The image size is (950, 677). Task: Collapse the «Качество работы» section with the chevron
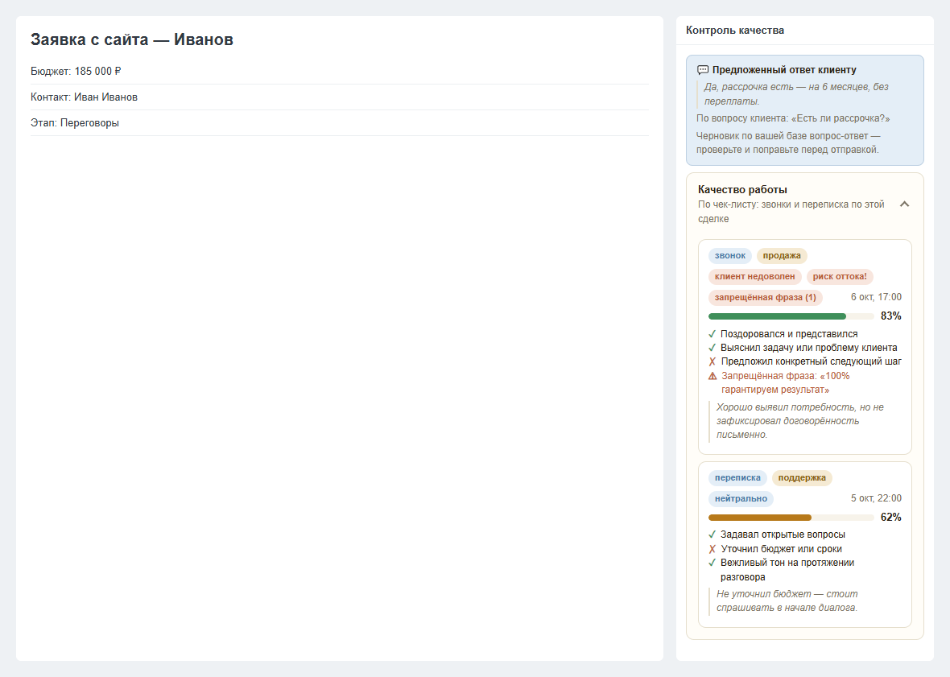coord(905,204)
